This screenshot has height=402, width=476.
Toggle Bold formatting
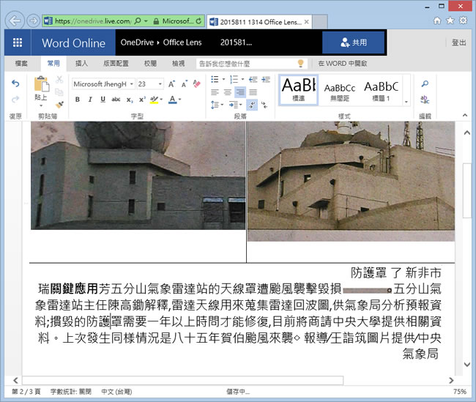click(77, 100)
